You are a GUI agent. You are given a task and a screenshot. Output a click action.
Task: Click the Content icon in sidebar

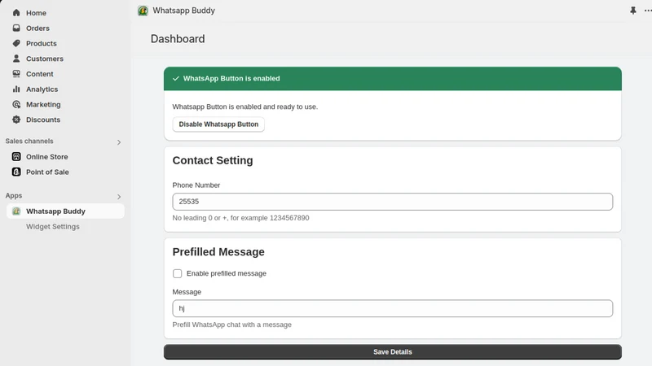[x=16, y=74]
